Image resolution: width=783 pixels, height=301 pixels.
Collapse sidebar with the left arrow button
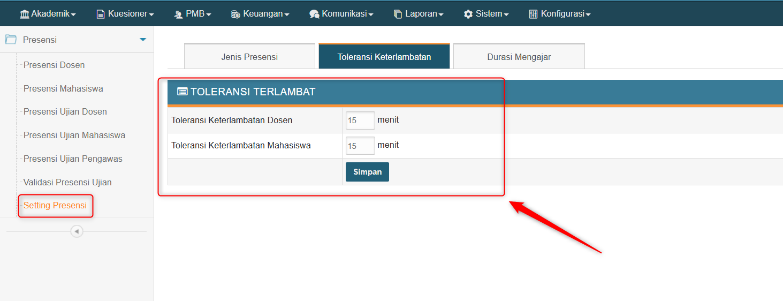[x=77, y=231]
